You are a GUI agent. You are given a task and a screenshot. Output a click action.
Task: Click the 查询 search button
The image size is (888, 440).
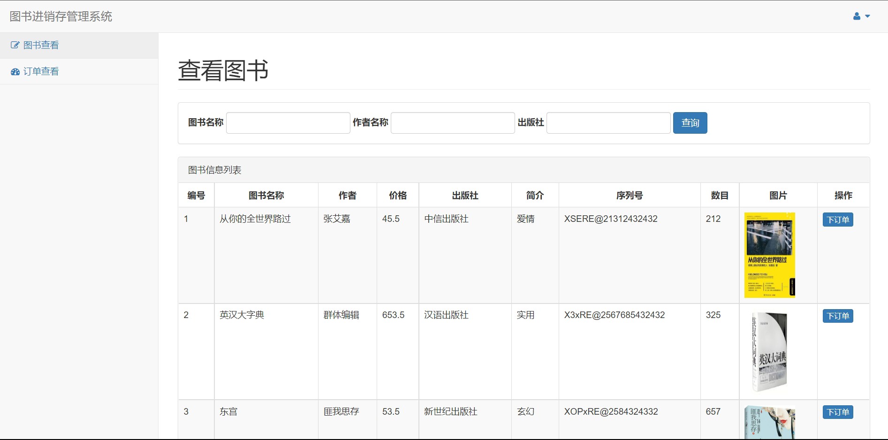(690, 123)
